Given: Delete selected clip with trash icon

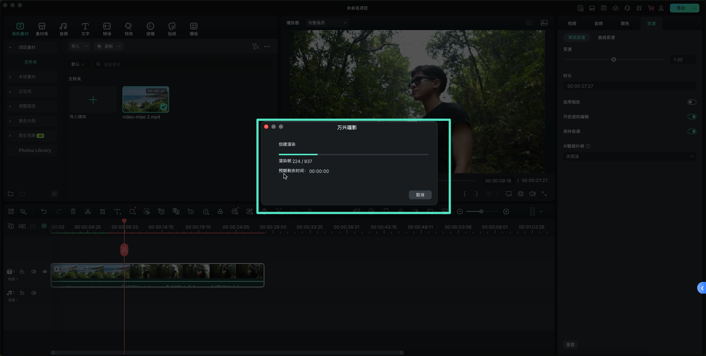Looking at the screenshot, I should 73,211.
